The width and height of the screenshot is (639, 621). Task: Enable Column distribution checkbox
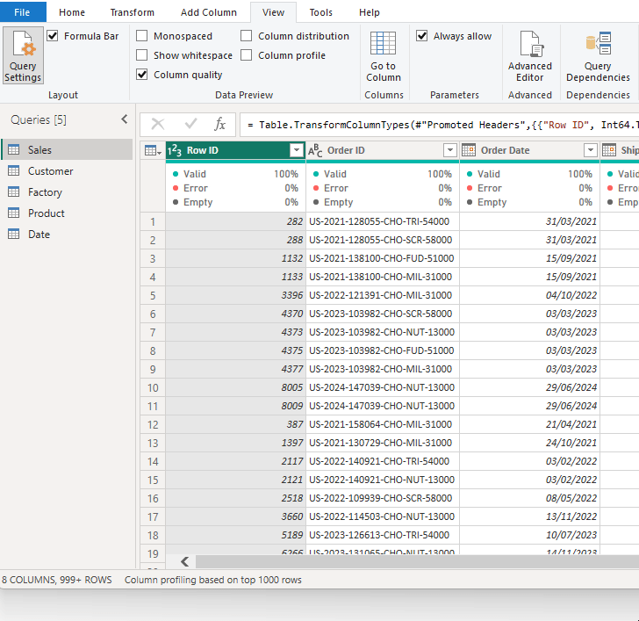click(x=246, y=36)
